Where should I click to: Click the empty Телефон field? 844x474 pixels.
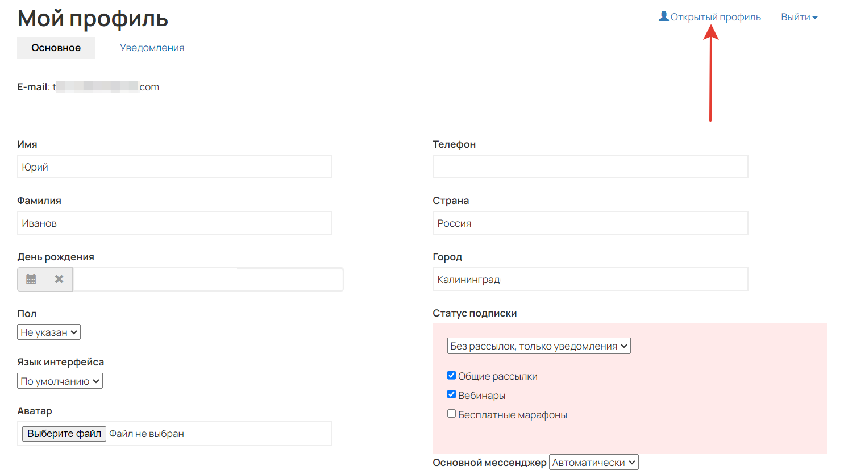pyautogui.click(x=590, y=167)
